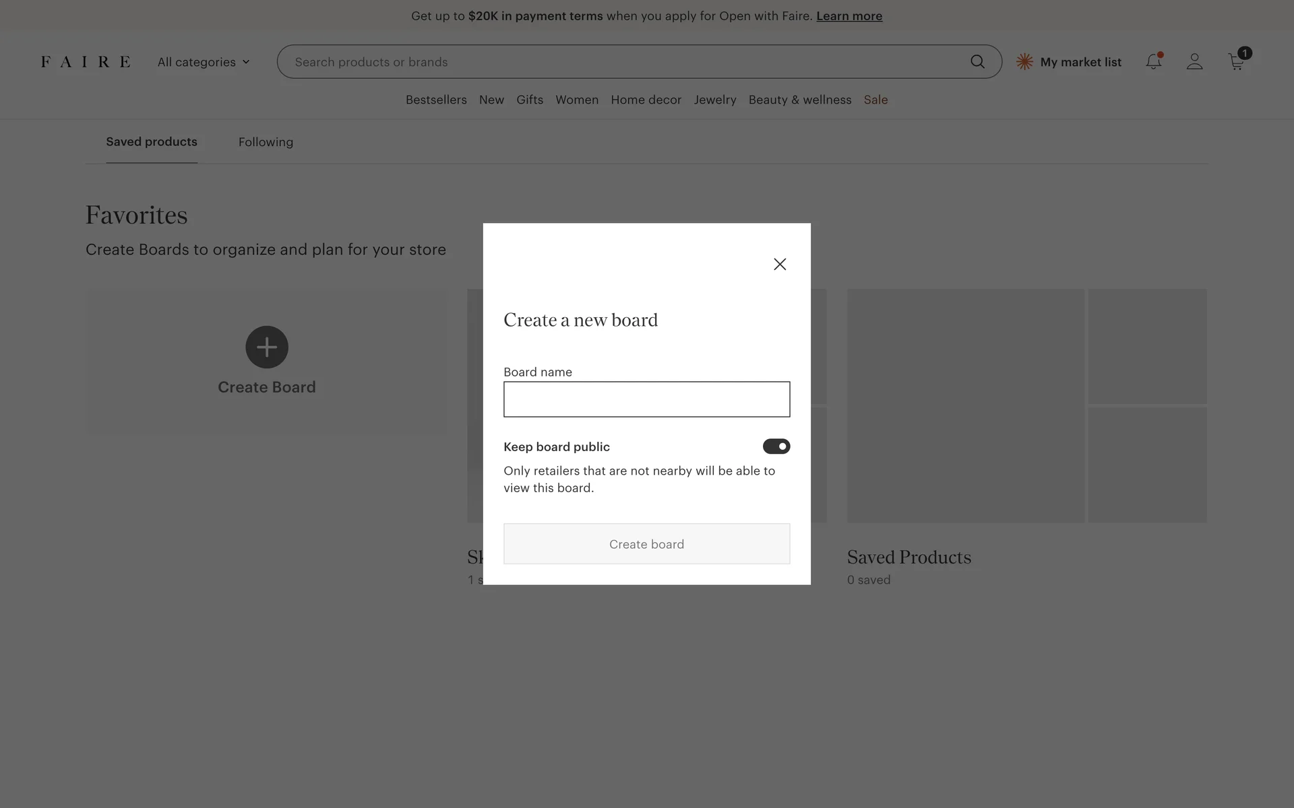1294x808 pixels.
Task: Open the Home decor category
Action: coord(646,100)
